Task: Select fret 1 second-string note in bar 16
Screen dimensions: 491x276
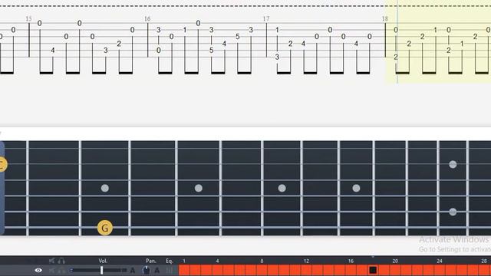Action: (185, 30)
